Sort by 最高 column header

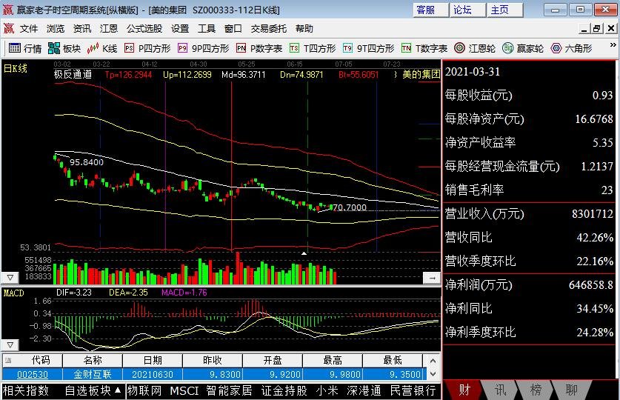pyautogui.click(x=333, y=360)
